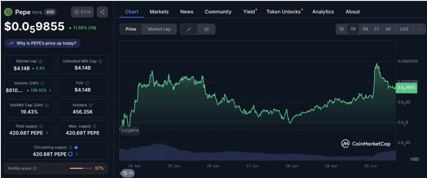The width and height of the screenshot is (427, 178).
Task: Click the Vol/Mkt Cap info icon
Action: tap(47, 105)
